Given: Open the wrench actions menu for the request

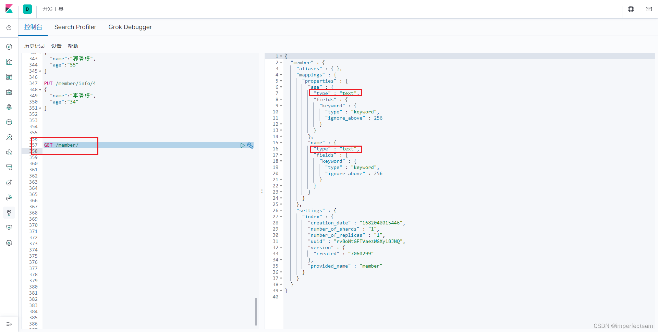Looking at the screenshot, I should (250, 145).
